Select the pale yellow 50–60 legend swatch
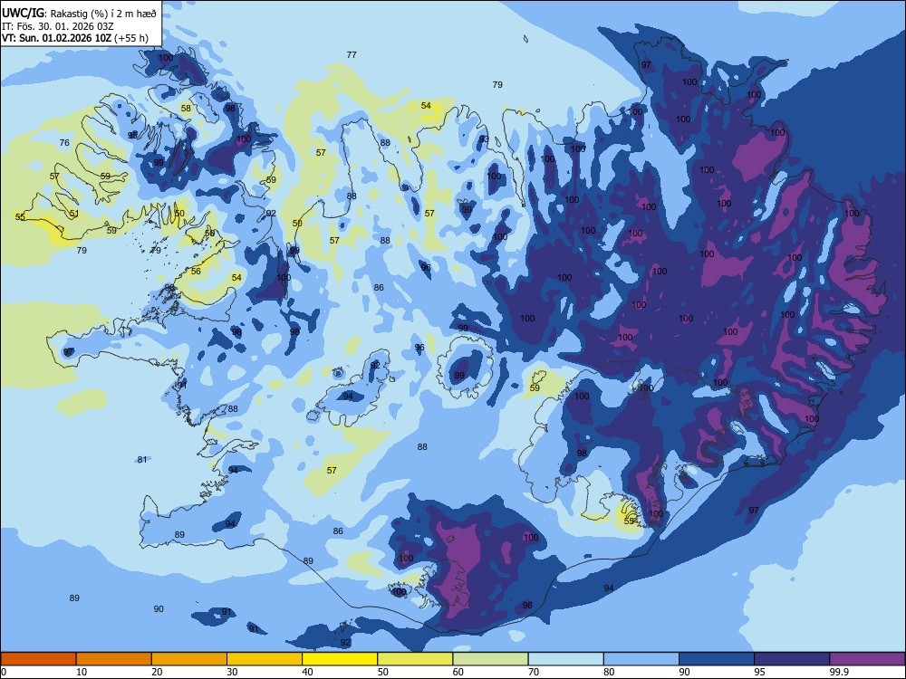This screenshot has width=906, height=679. [x=415, y=659]
